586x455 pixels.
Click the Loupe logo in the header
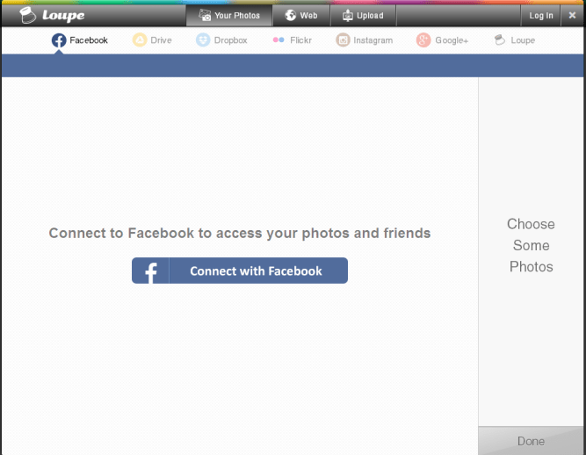[x=53, y=15]
